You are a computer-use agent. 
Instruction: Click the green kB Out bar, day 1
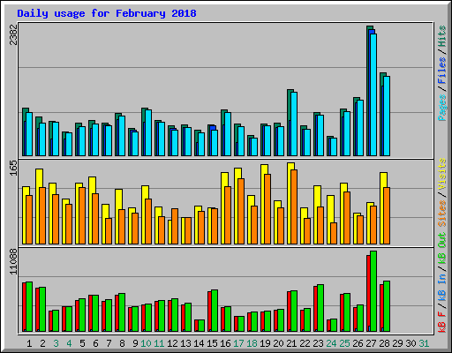click(x=29, y=306)
